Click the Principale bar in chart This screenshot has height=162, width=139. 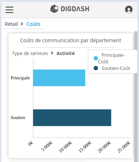coord(59,78)
